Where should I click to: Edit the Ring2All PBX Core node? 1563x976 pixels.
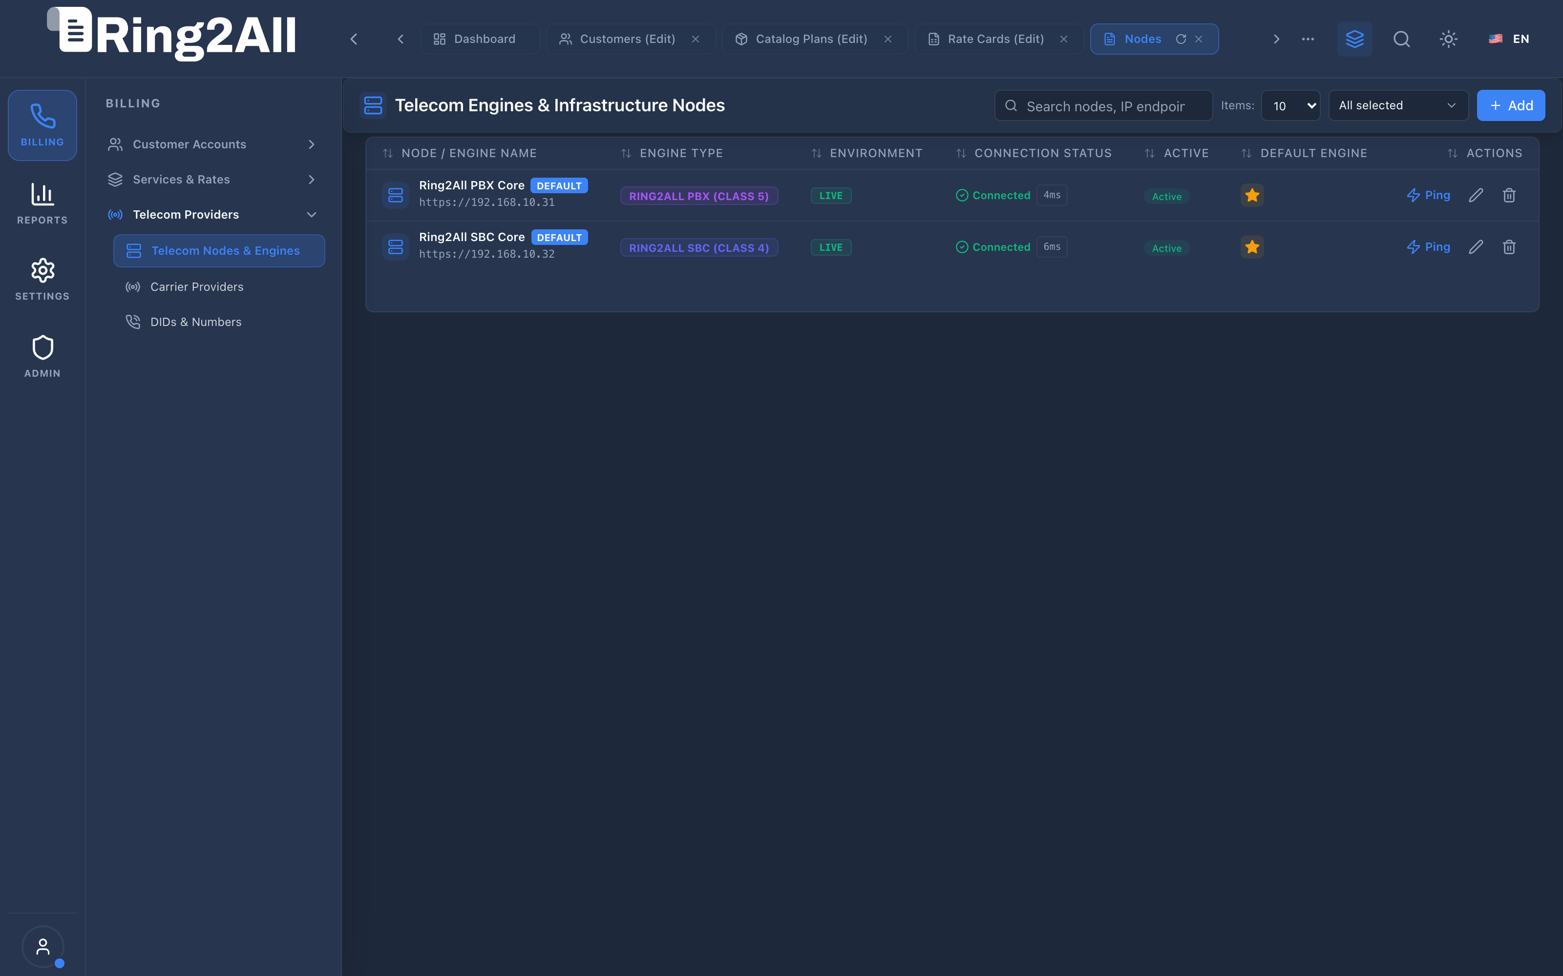[1476, 195]
